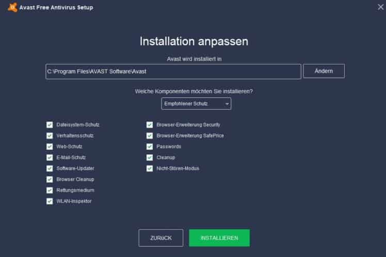This screenshot has width=386, height=257.
Task: Go back with ZURÜCK button
Action: click(161, 238)
